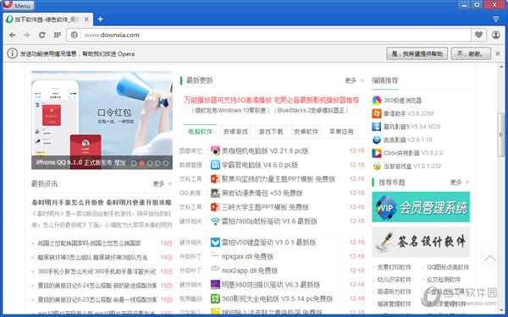Click 黑岩动漫表情包 icon
The image size is (508, 317).
pyautogui.click(x=215, y=193)
